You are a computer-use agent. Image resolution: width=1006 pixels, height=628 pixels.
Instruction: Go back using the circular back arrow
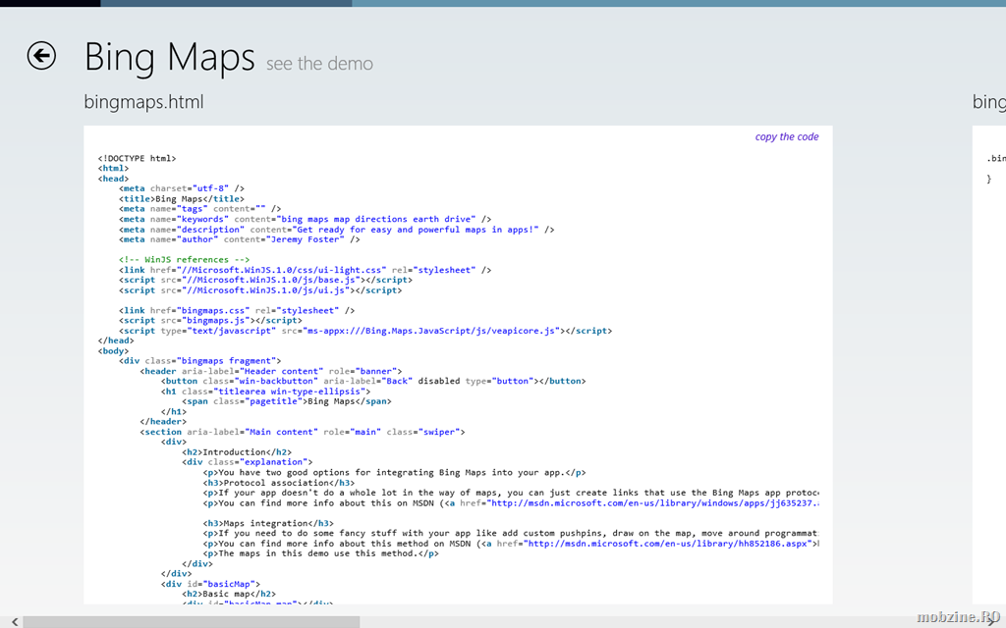click(x=41, y=56)
